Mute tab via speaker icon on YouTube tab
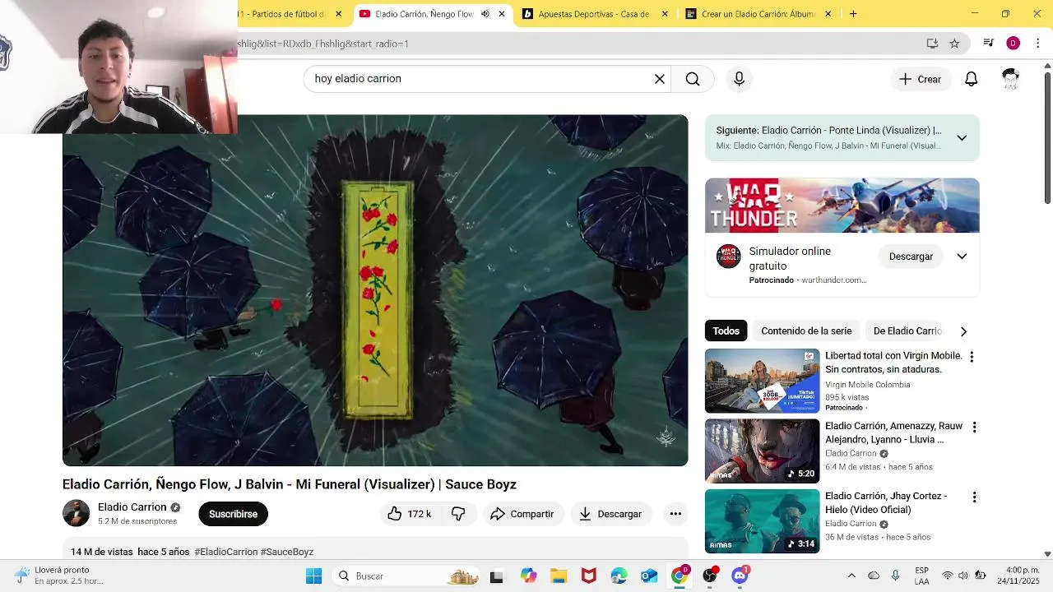The image size is (1053, 592). click(485, 14)
